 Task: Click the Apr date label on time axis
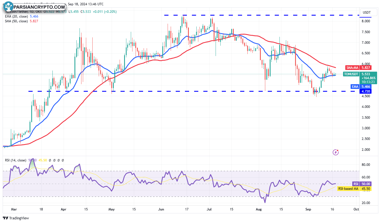tap(63, 209)
